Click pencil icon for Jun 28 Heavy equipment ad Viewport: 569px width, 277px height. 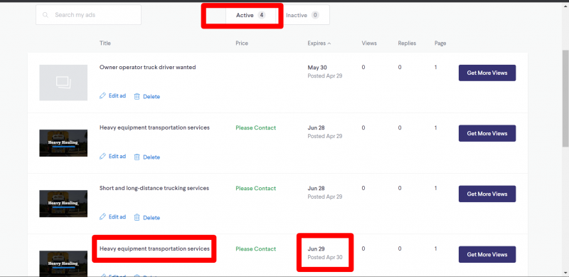102,157
